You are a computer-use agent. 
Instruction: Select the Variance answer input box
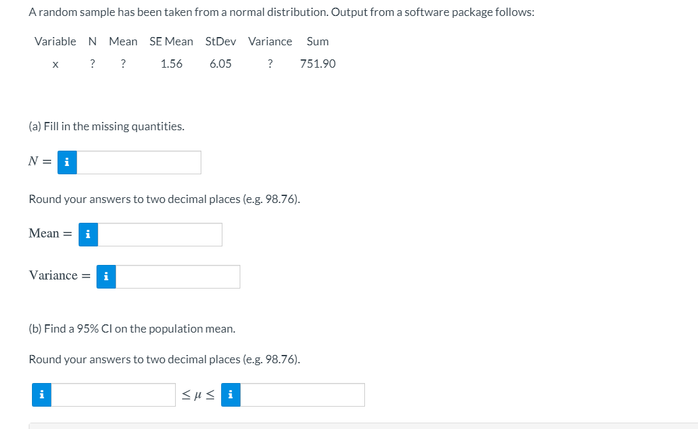click(x=178, y=276)
